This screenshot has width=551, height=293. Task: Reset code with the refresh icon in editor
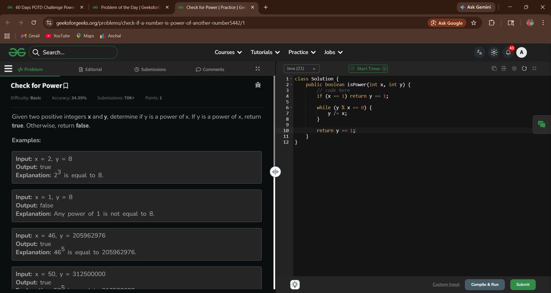524,68
